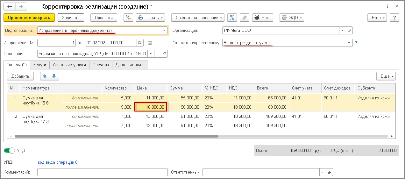Screen dimensions: 405x179
Task: Click horizontal scrollbar of goods table
Action: [x=117, y=136]
